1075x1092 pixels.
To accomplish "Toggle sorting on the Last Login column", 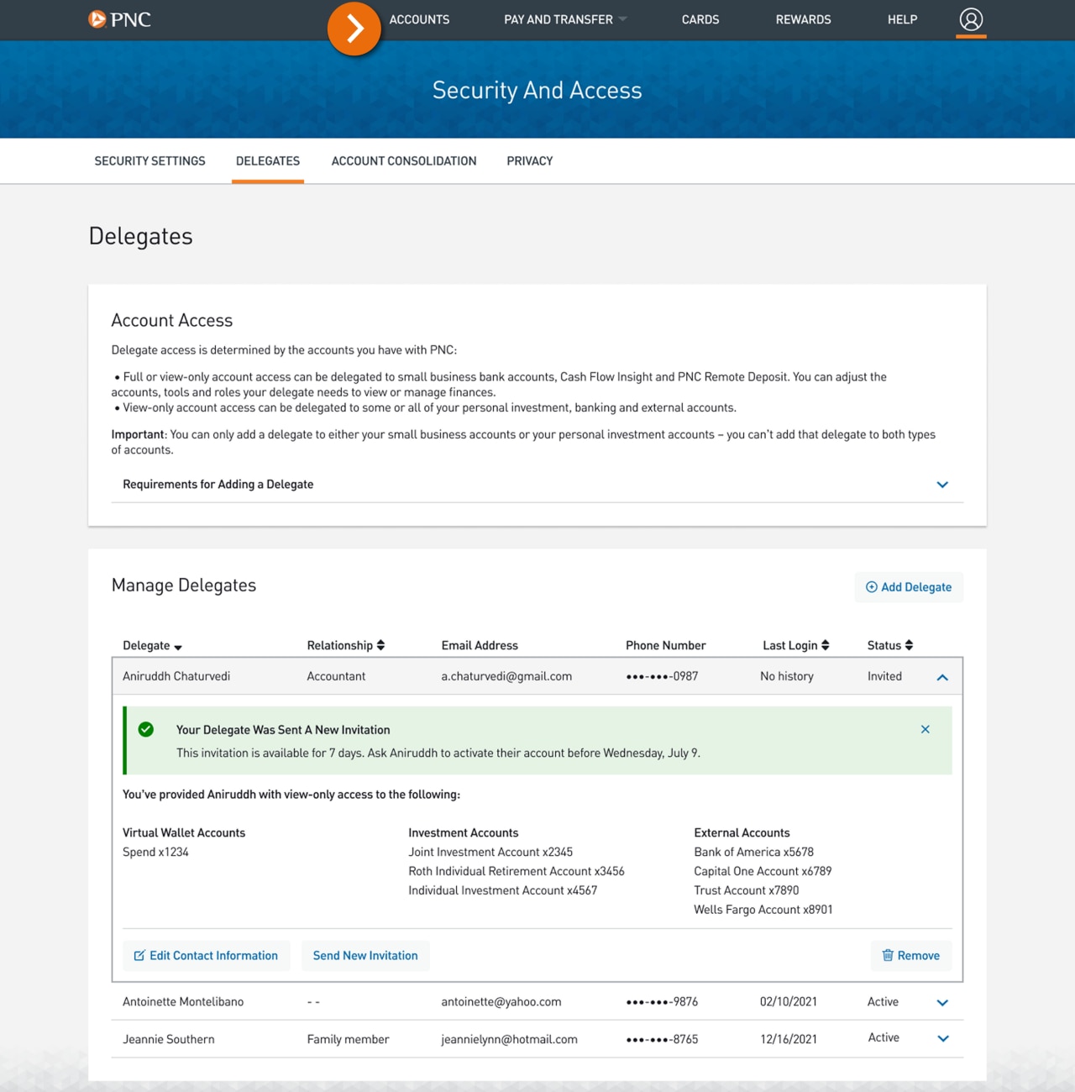I will click(x=826, y=645).
